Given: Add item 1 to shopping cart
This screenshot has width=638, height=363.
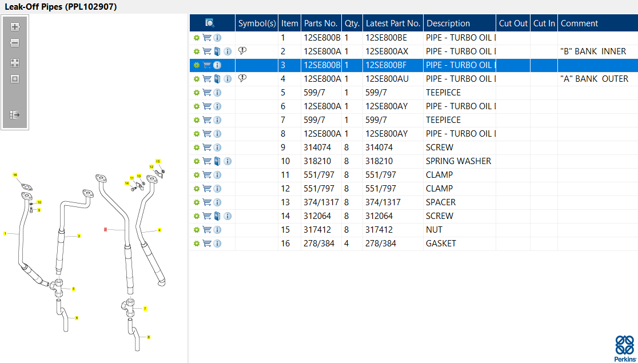Looking at the screenshot, I should (207, 38).
